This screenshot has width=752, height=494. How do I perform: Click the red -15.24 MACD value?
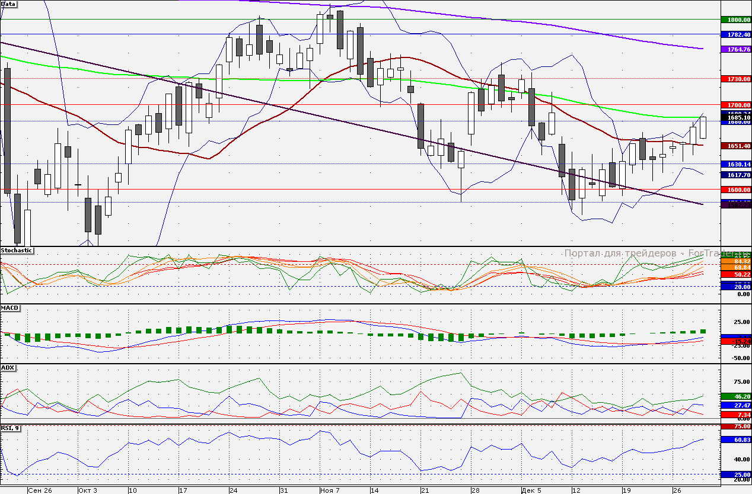(x=735, y=342)
